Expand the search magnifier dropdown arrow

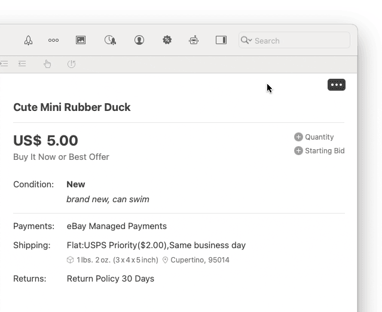tap(246, 41)
